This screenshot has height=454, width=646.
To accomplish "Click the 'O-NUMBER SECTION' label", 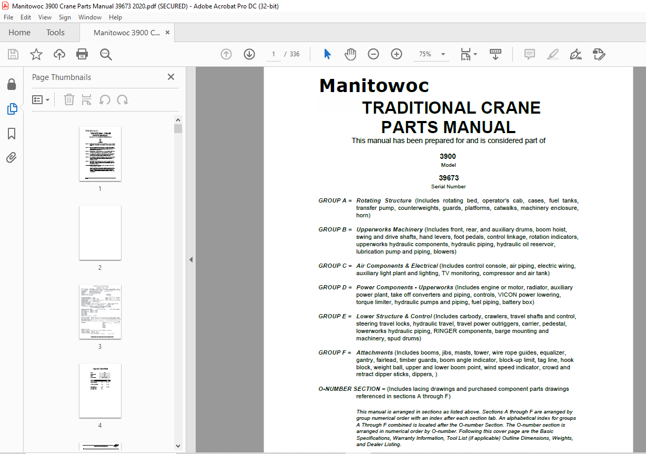I will pos(349,389).
